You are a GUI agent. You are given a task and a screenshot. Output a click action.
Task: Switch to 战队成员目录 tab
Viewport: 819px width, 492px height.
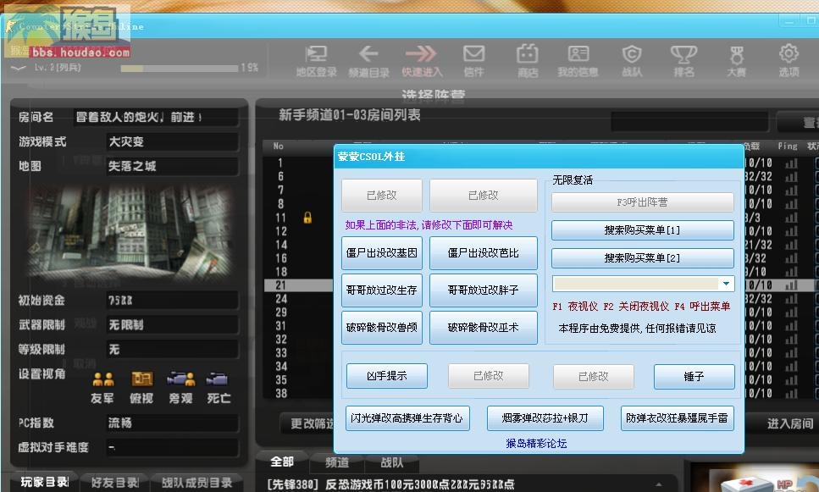pyautogui.click(x=196, y=483)
